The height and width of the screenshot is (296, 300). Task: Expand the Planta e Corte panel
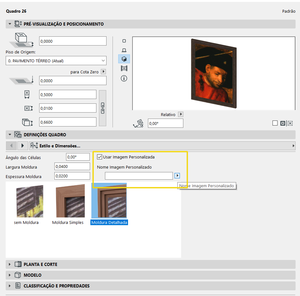[10, 264]
